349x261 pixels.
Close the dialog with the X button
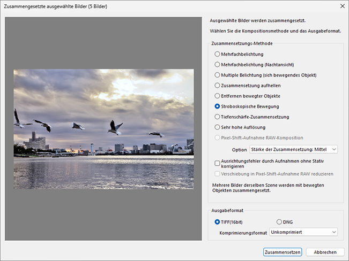tap(342, 6)
